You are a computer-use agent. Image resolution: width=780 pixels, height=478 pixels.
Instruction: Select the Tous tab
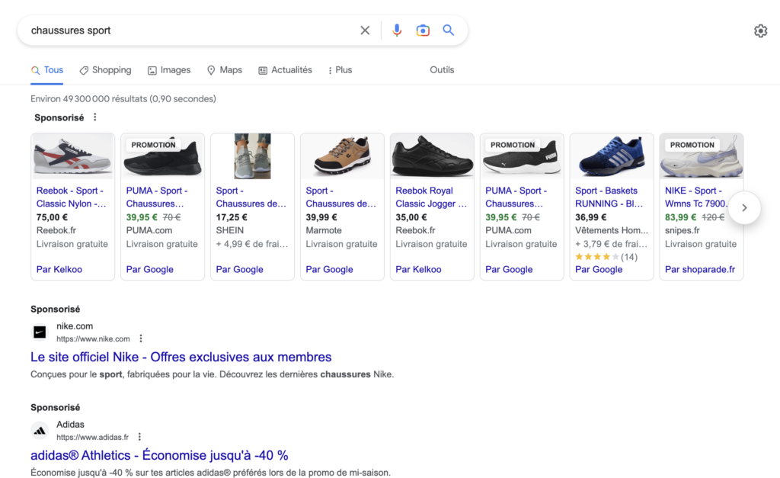(x=46, y=70)
